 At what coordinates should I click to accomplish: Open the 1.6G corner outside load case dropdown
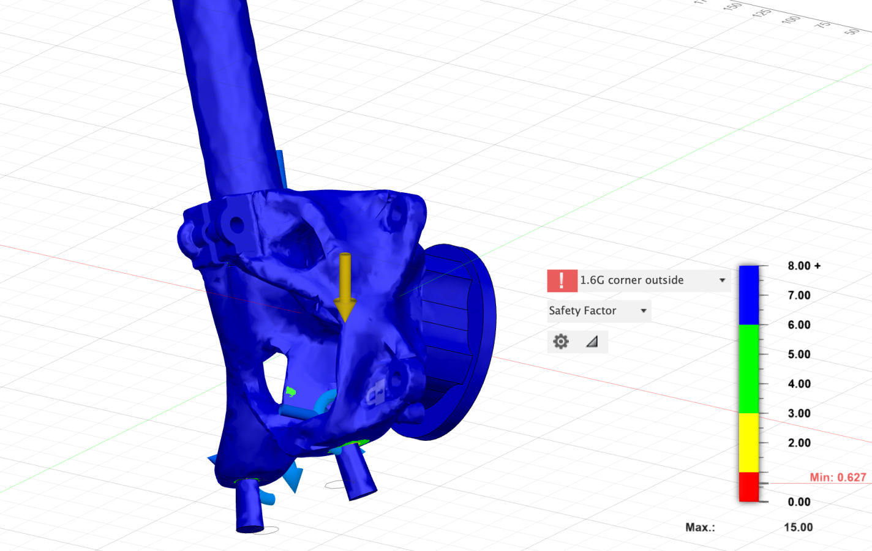(x=722, y=280)
